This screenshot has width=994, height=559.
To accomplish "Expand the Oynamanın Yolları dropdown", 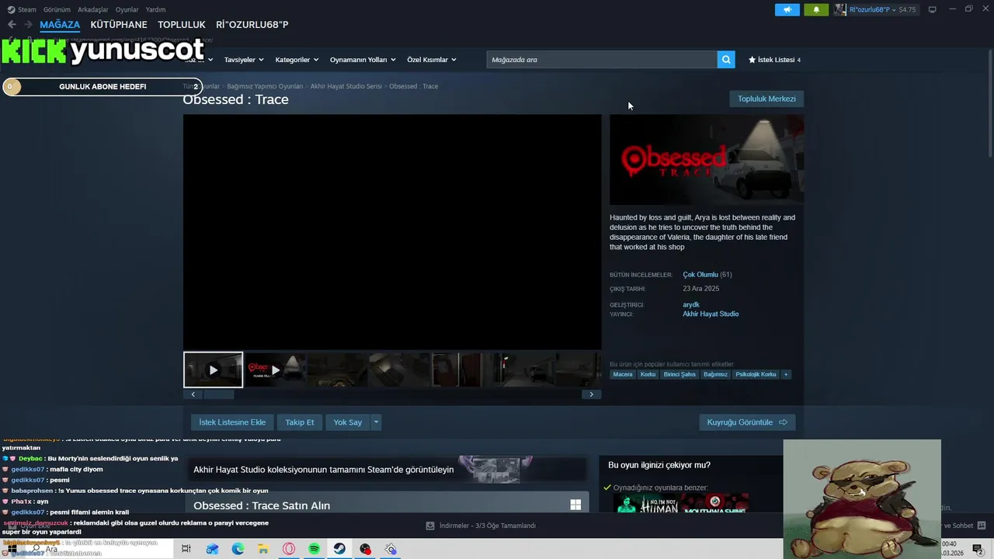I will click(x=363, y=60).
